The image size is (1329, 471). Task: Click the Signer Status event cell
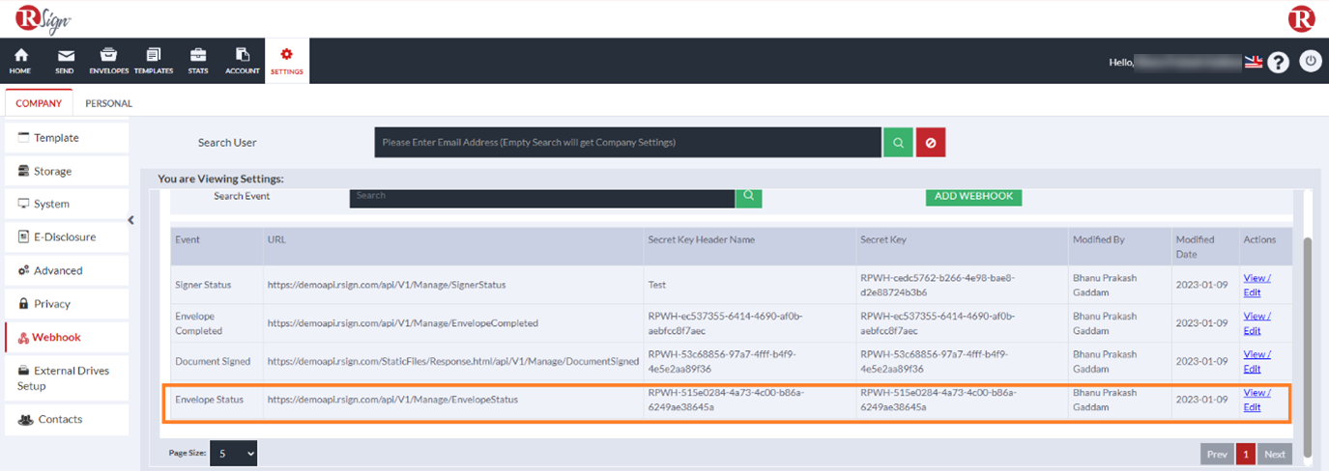coord(217,285)
